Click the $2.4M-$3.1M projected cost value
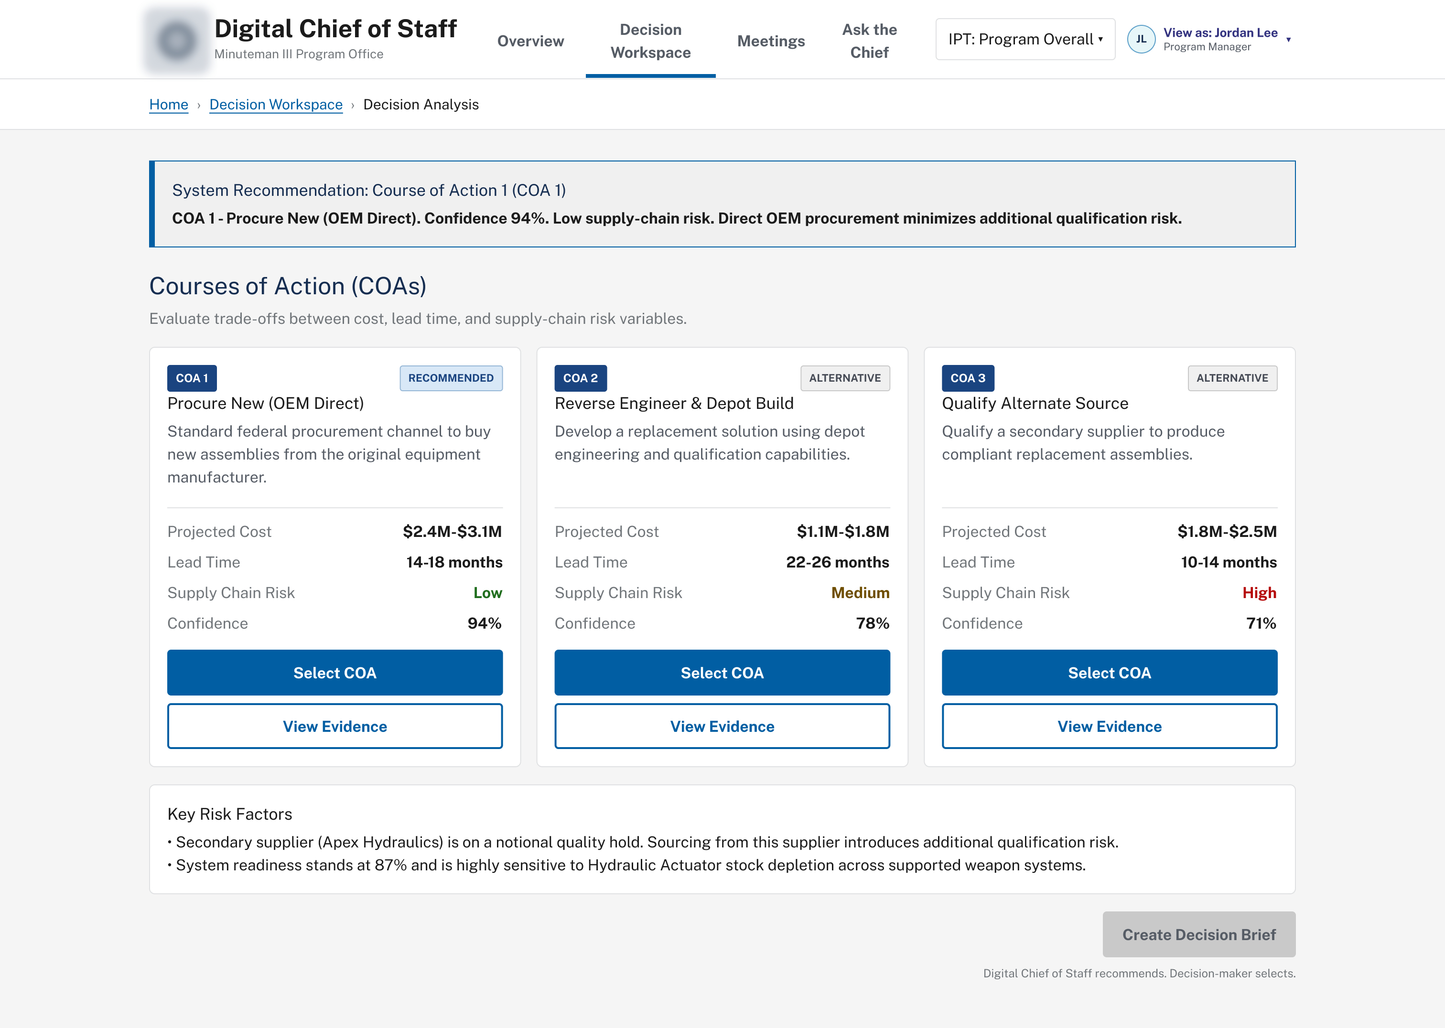1445x1028 pixels. tap(452, 531)
